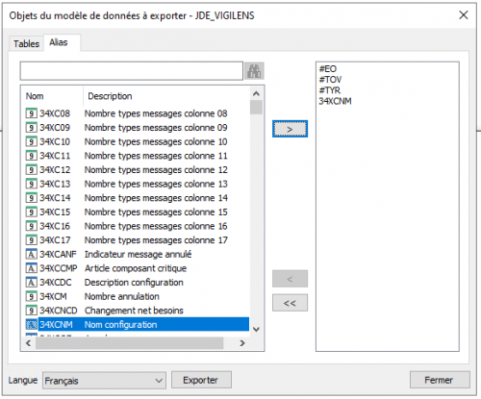Select highlighted row 'Nom configuration'
Image resolution: width=481 pixels, height=399 pixels.
tap(137, 325)
